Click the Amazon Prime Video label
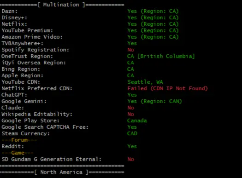 coord(32,37)
